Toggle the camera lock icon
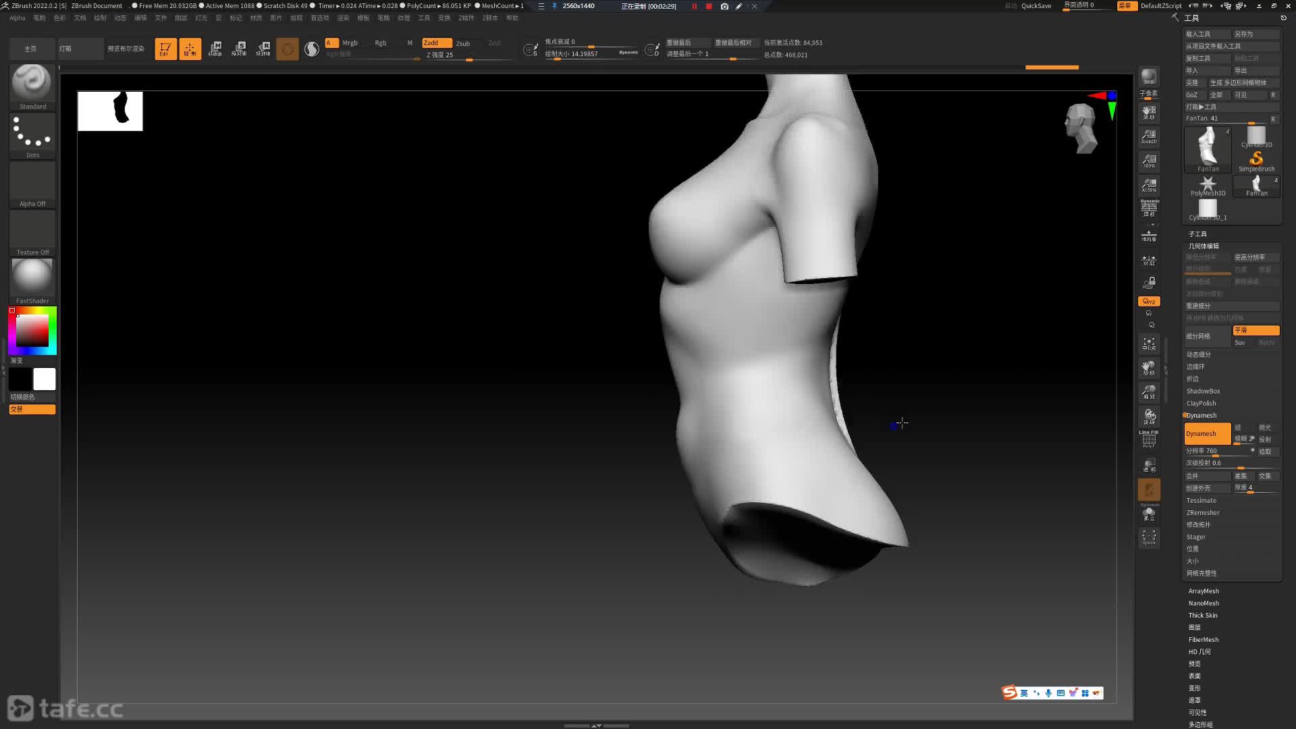This screenshot has width=1296, height=729. [x=1149, y=282]
